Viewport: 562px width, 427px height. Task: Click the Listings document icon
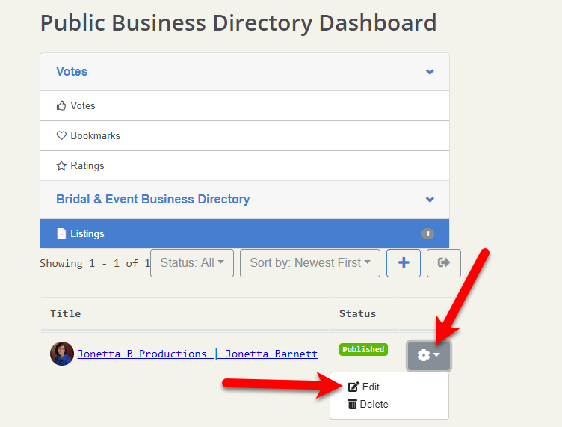[x=61, y=233]
